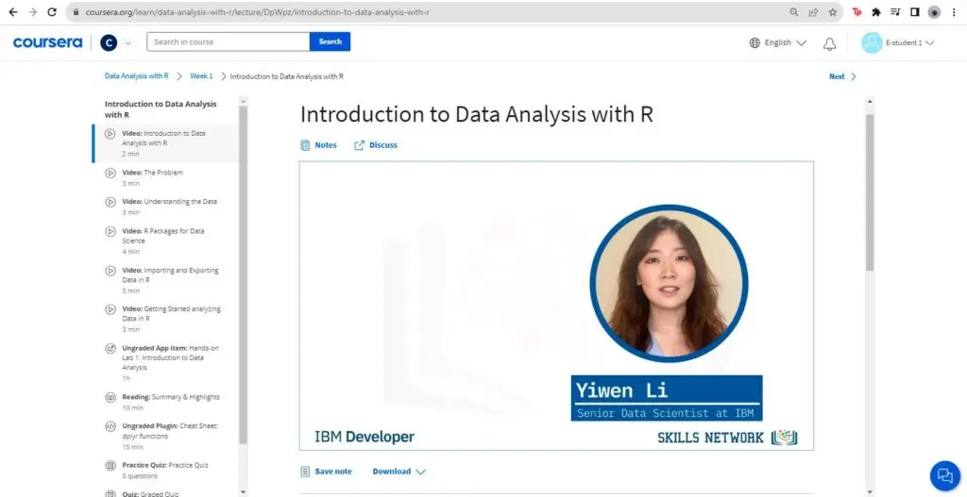
Task: Go to the Coursera home logo
Action: click(x=47, y=42)
